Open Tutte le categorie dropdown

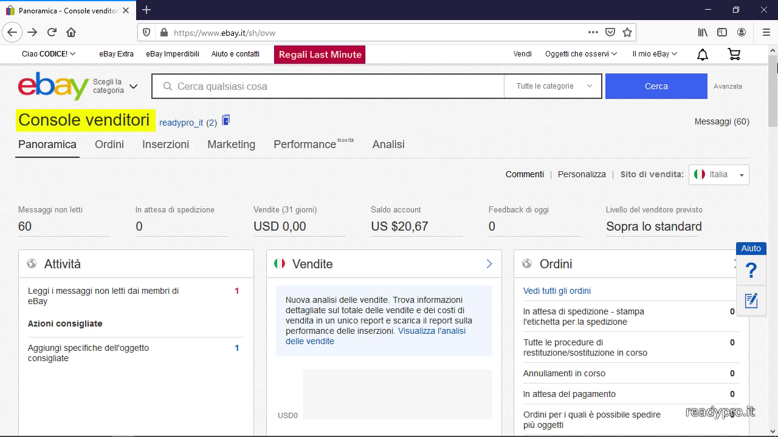[x=553, y=86]
